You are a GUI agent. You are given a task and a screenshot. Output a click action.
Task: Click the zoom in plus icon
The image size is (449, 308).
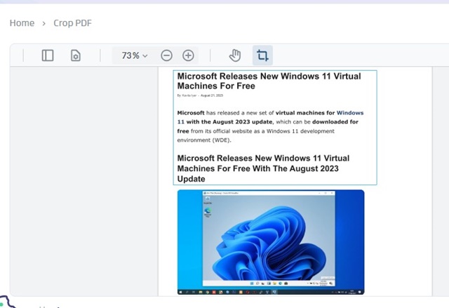pyautogui.click(x=188, y=55)
